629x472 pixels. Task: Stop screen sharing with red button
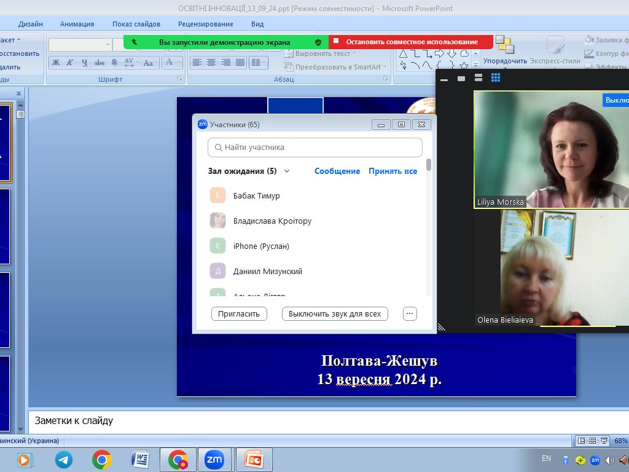point(411,42)
